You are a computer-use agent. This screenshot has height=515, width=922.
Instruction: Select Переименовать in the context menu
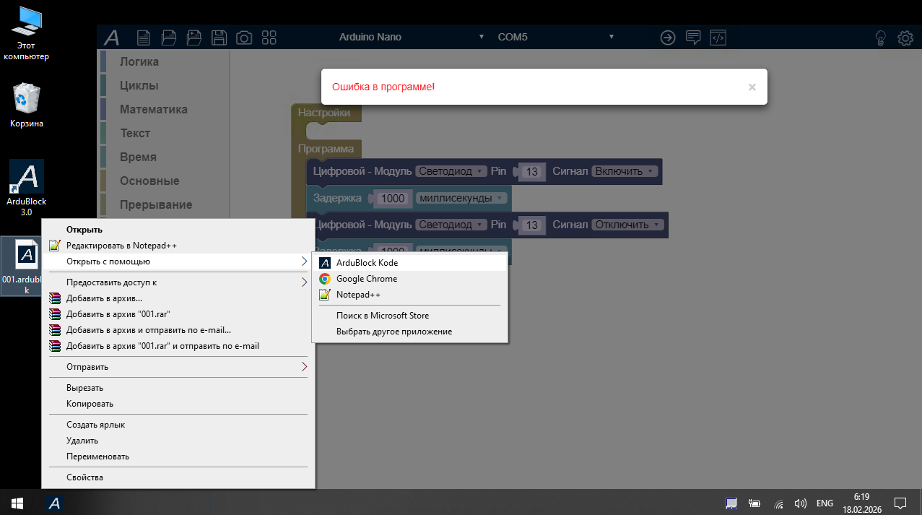97,456
